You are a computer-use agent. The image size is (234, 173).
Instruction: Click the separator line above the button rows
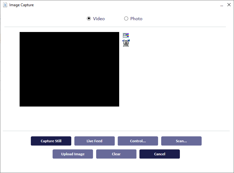[115, 131]
